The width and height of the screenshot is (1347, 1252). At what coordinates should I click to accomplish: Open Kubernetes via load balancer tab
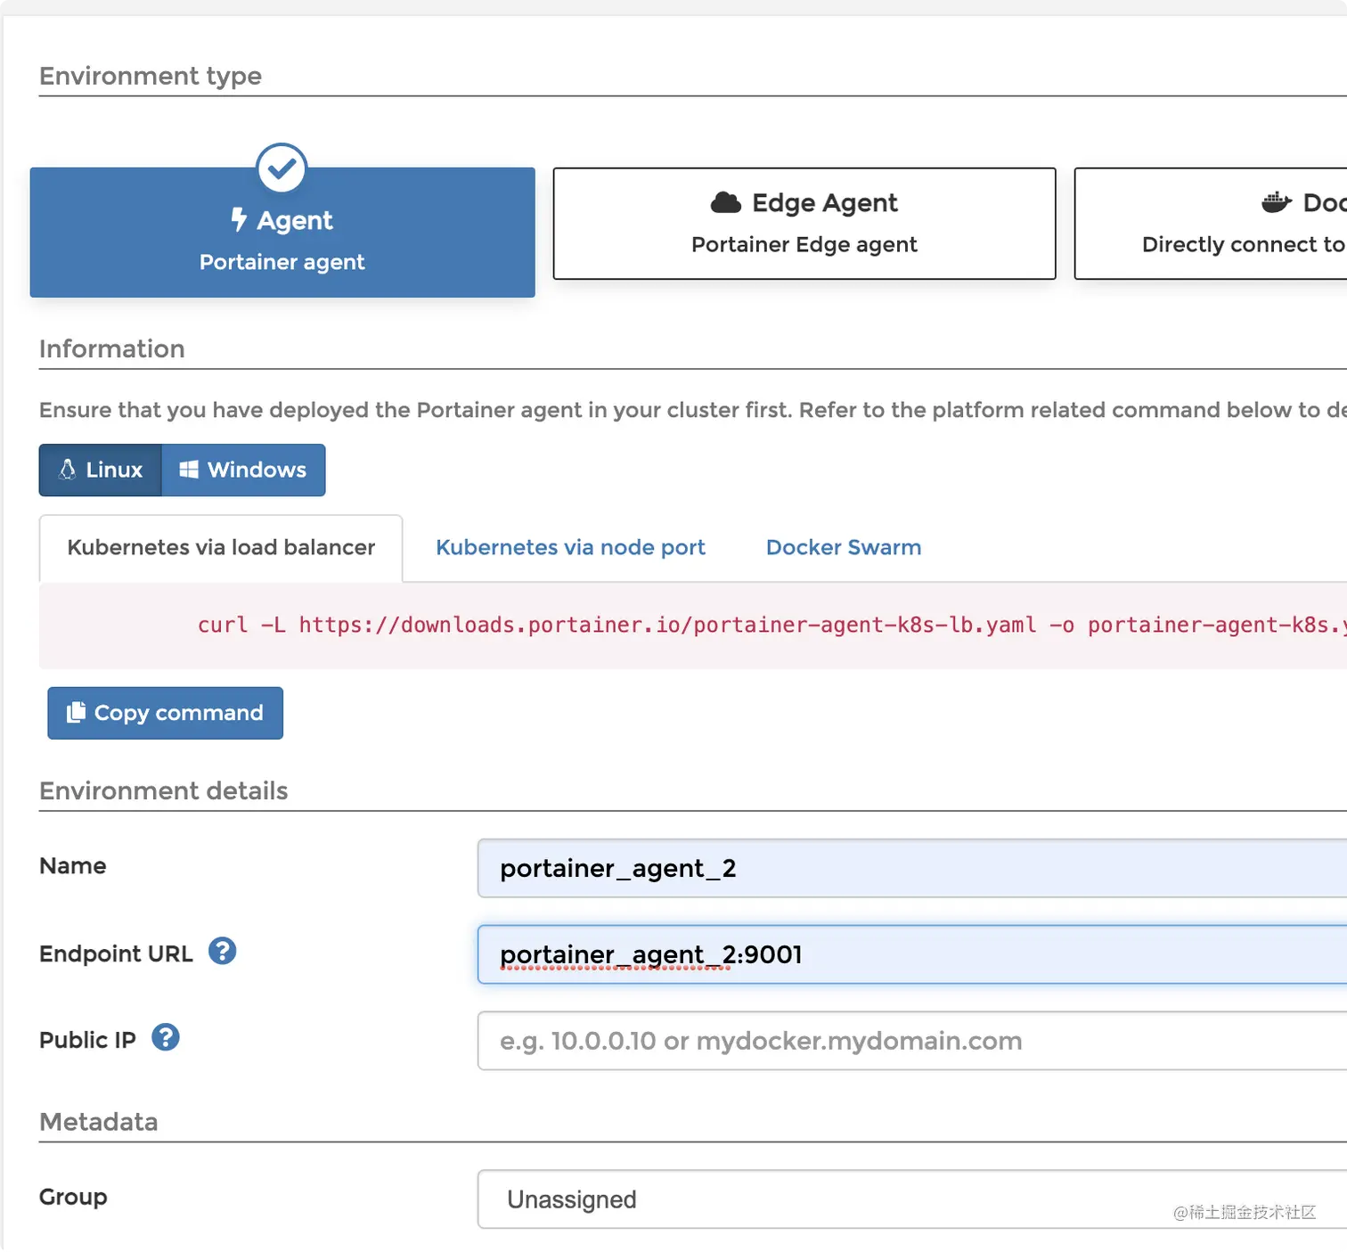point(221,548)
